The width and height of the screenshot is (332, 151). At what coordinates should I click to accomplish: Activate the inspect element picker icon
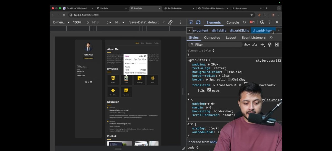click(191, 22)
